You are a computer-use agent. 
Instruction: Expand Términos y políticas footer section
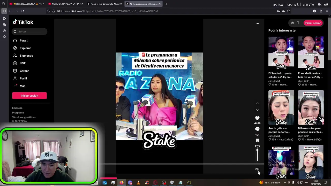(x=24, y=117)
